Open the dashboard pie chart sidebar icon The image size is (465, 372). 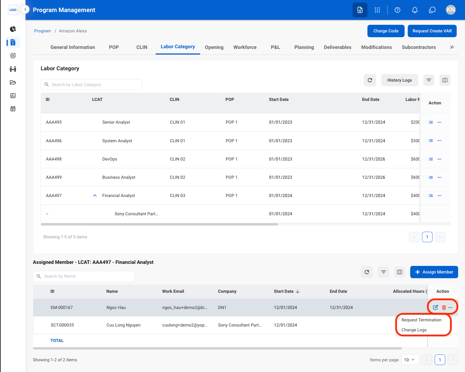click(x=13, y=29)
